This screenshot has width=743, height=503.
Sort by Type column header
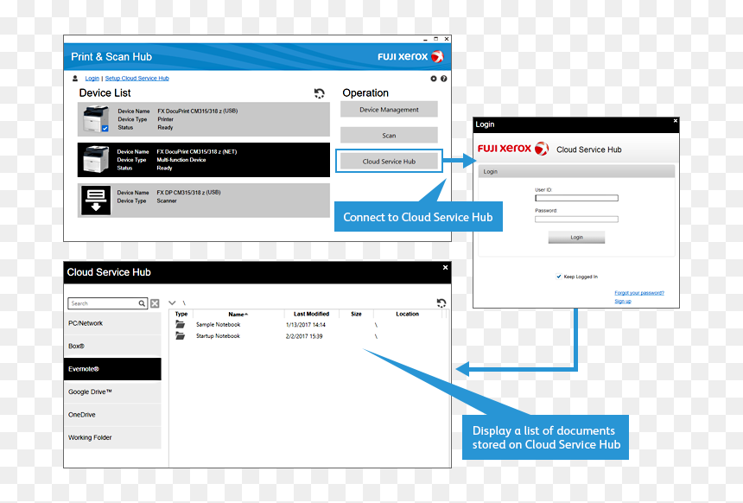click(181, 314)
